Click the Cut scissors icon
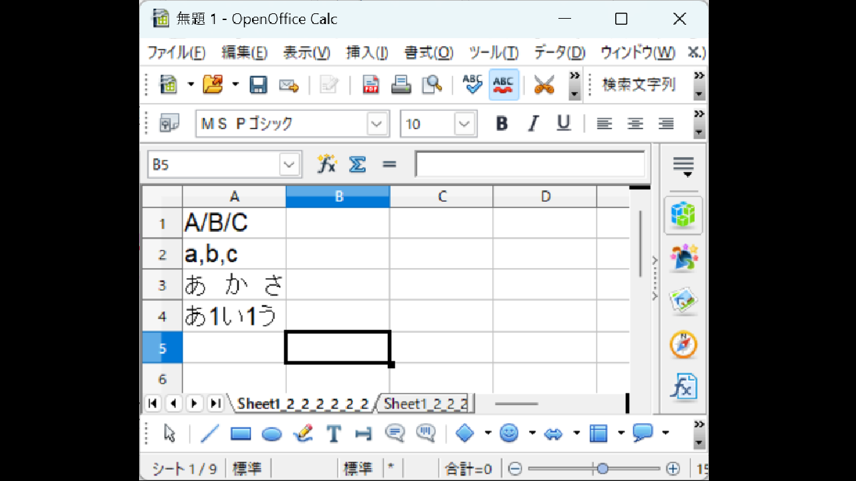The height and width of the screenshot is (481, 856). coord(544,85)
